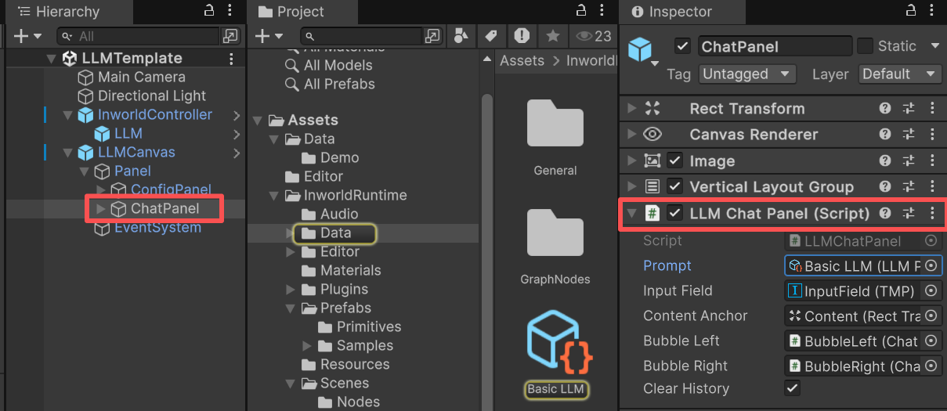Collapse the LLMTemplate scene
This screenshot has width=947, height=411.
51,59
